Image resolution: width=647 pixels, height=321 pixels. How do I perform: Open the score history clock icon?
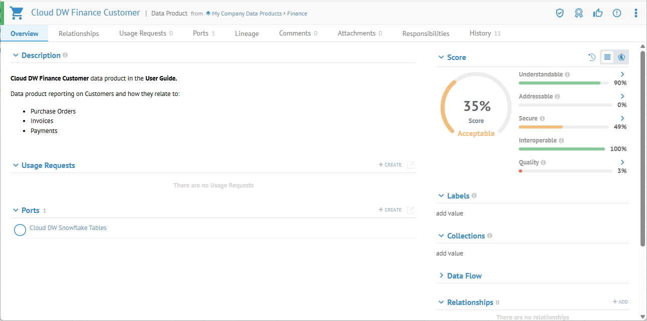point(592,57)
